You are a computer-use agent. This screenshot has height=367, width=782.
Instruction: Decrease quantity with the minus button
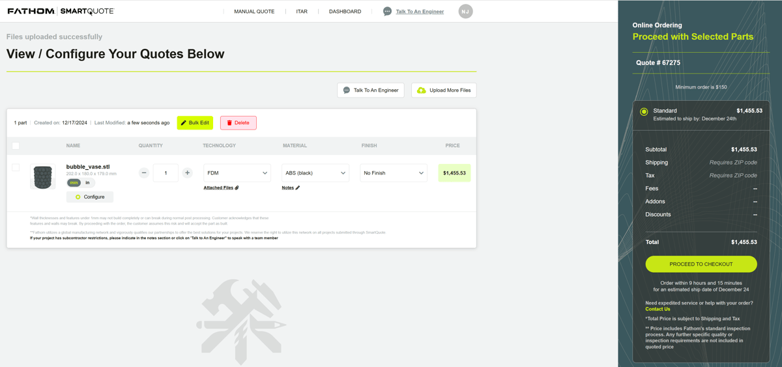pos(144,173)
